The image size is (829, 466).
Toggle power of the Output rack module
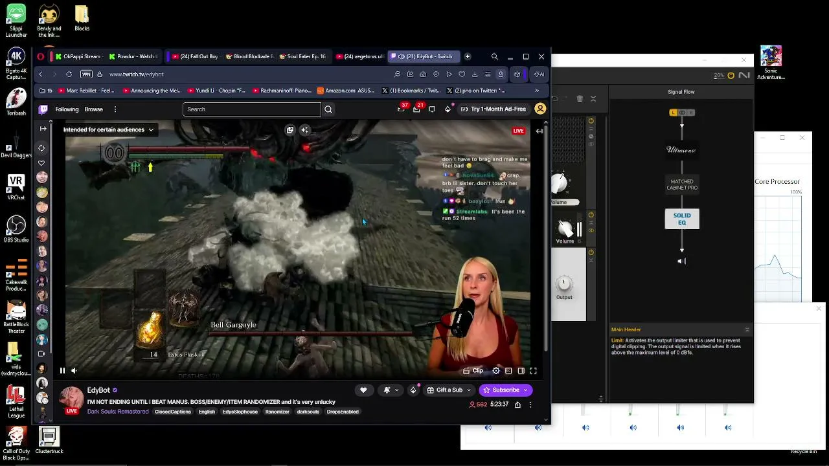coord(591,252)
